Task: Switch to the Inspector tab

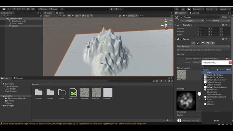Action: (181, 13)
